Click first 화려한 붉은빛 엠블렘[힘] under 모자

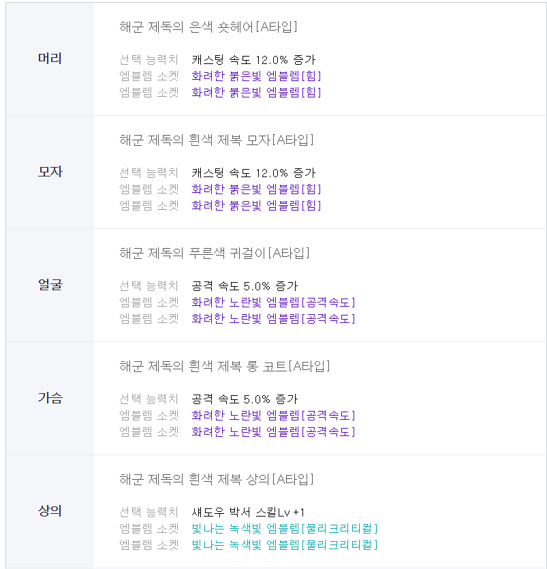256,189
